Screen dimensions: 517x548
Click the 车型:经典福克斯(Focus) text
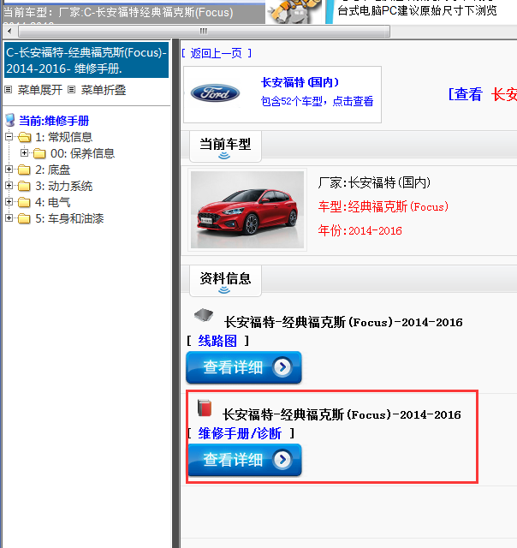click(x=383, y=206)
